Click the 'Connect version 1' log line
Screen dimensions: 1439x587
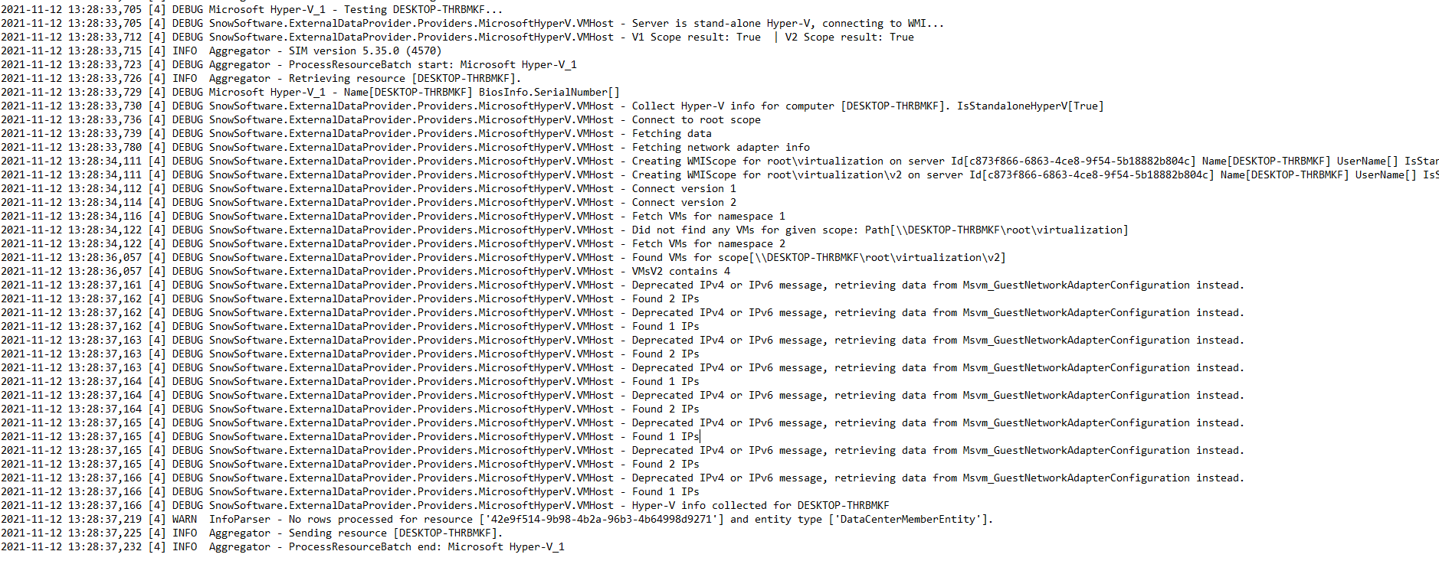[x=369, y=188]
